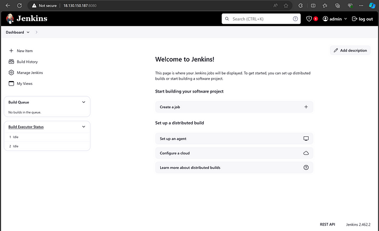Collapse the Build Queue panel
The height and width of the screenshot is (231, 379).
click(x=83, y=102)
